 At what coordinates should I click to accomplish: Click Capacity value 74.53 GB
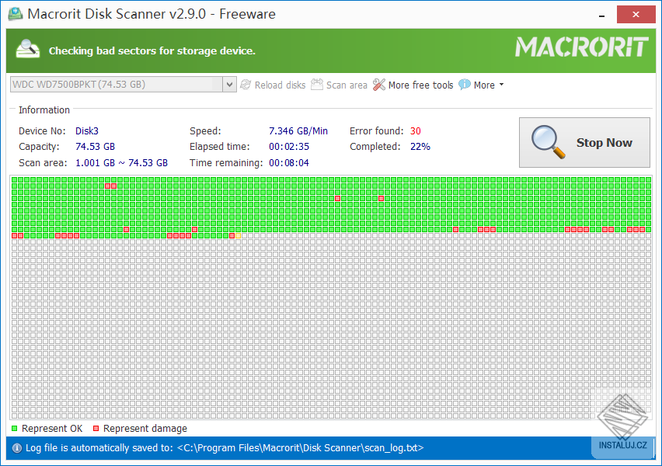point(95,147)
